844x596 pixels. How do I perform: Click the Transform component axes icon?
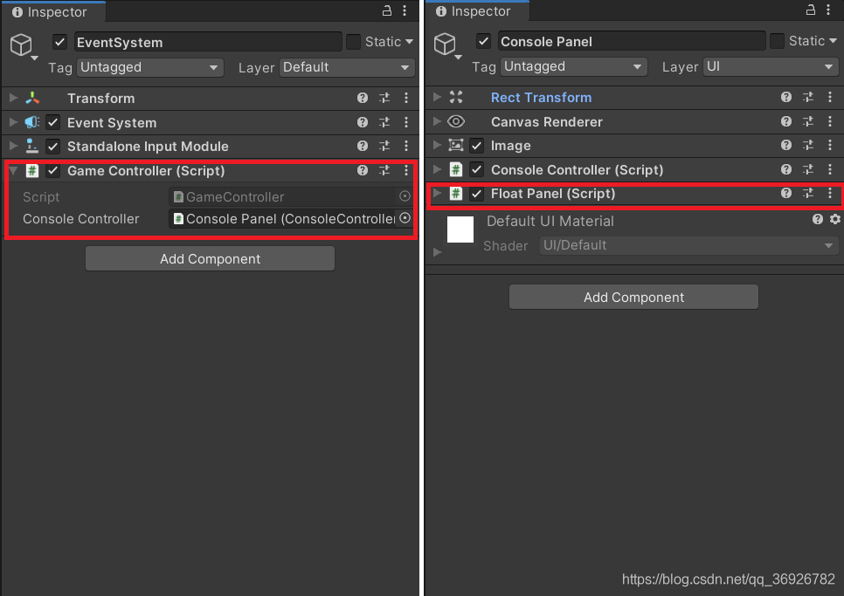coord(32,98)
